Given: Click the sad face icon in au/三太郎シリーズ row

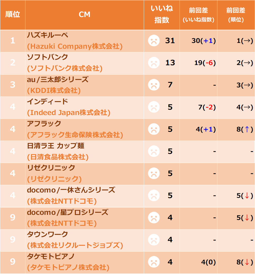Looking at the screenshot, I should 154,85.
